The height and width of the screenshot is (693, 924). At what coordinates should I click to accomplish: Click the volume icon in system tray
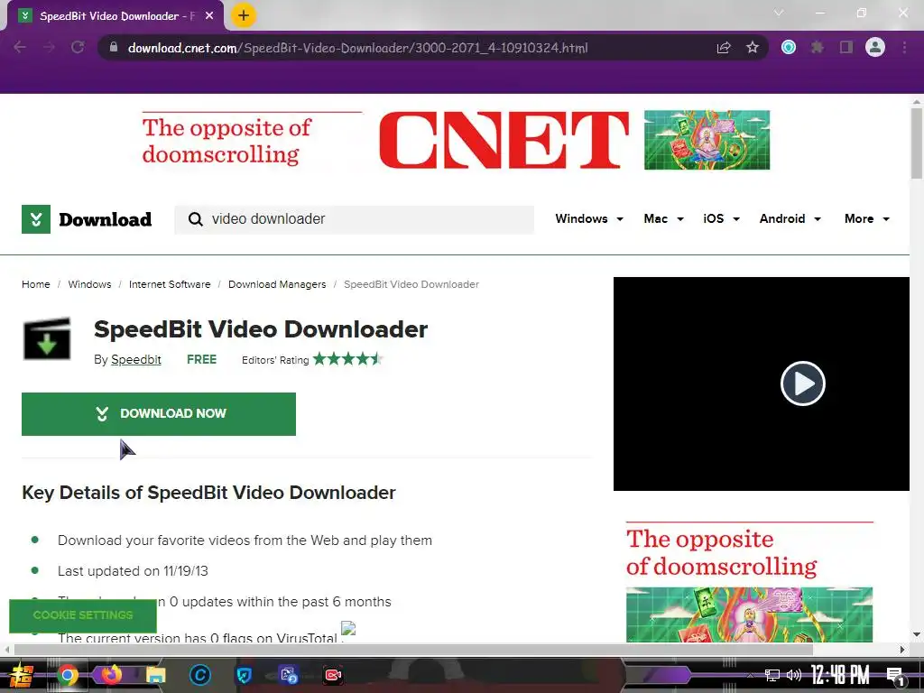coord(794,675)
